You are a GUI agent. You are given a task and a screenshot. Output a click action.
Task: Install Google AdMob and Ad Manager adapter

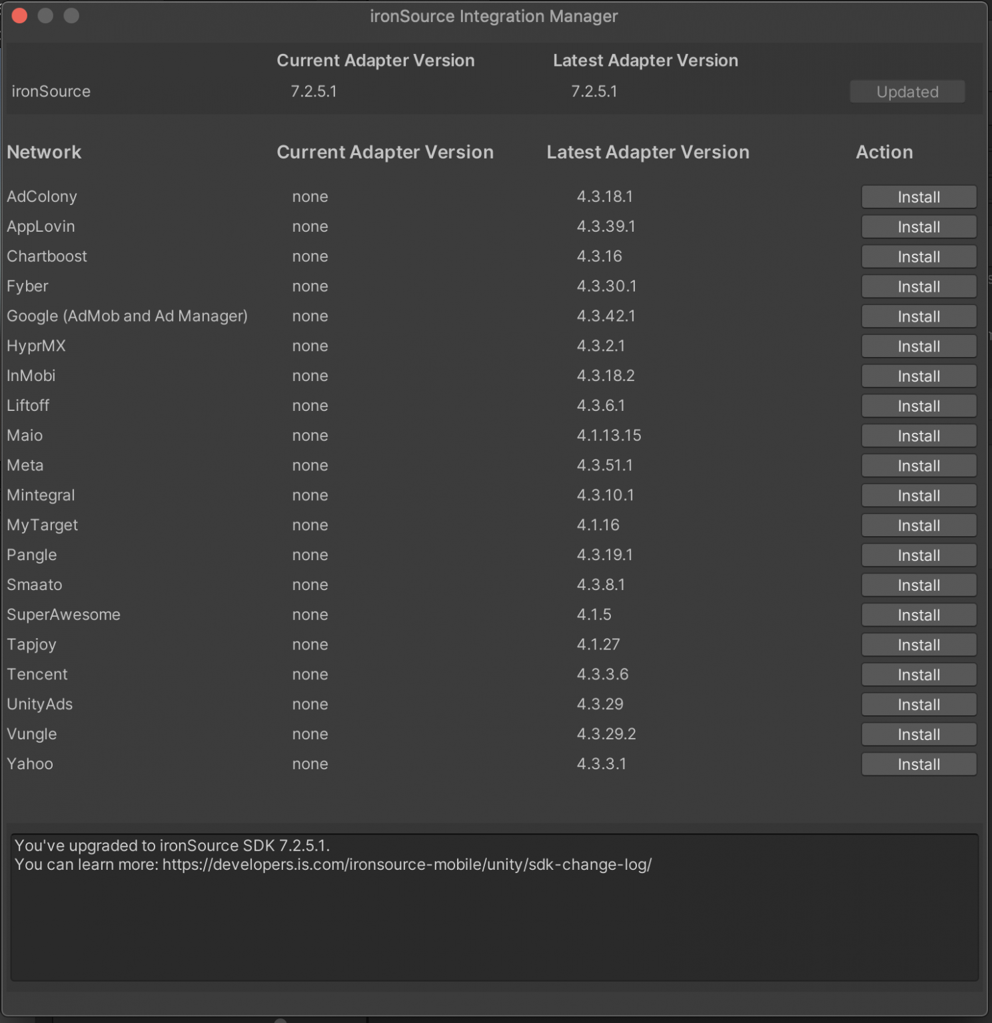[918, 317]
